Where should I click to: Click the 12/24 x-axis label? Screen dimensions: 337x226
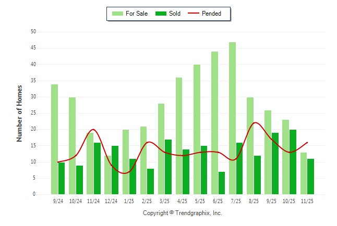pos(111,201)
